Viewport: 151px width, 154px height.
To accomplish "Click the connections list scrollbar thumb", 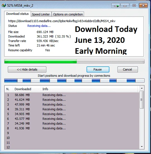I will pyautogui.click(x=142, y=100).
